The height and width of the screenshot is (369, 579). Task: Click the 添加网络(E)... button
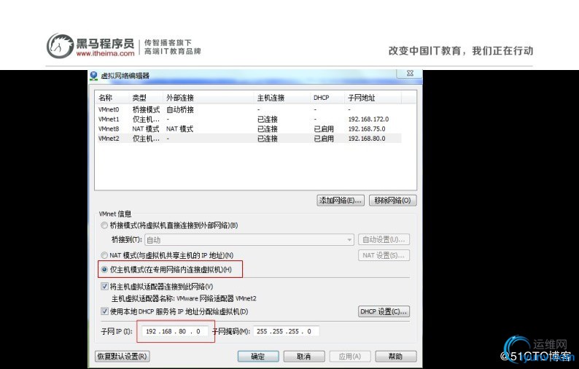coord(341,201)
